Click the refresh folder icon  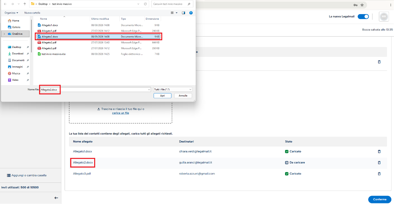[x=145, y=4]
